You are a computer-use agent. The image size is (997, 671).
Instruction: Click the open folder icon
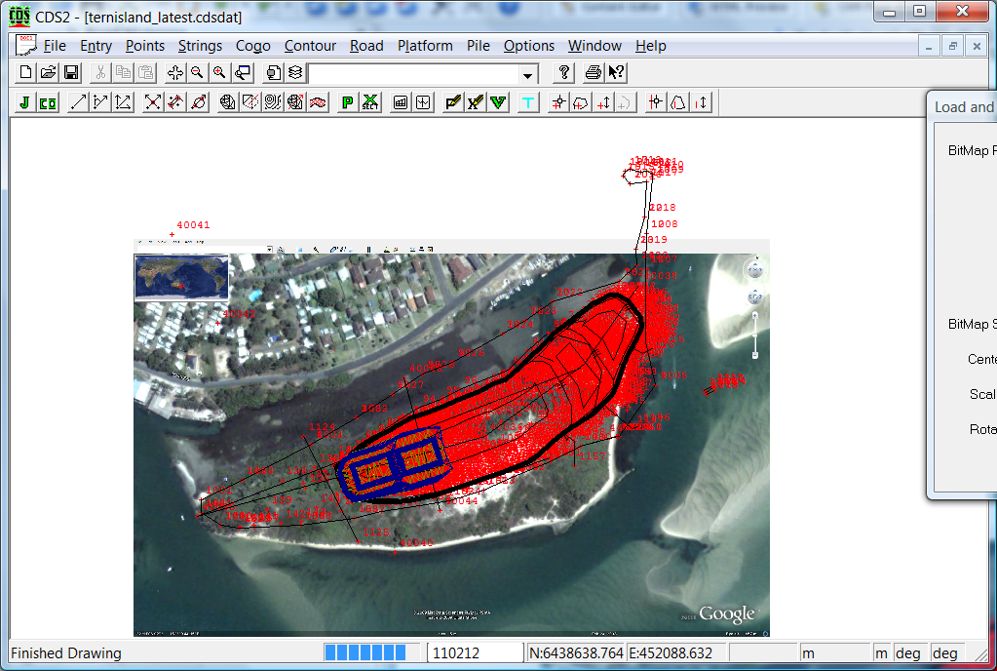coord(49,73)
